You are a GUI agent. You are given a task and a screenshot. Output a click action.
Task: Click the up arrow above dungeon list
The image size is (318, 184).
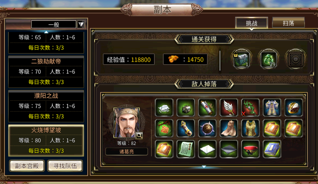pyautogui.click(x=46, y=32)
